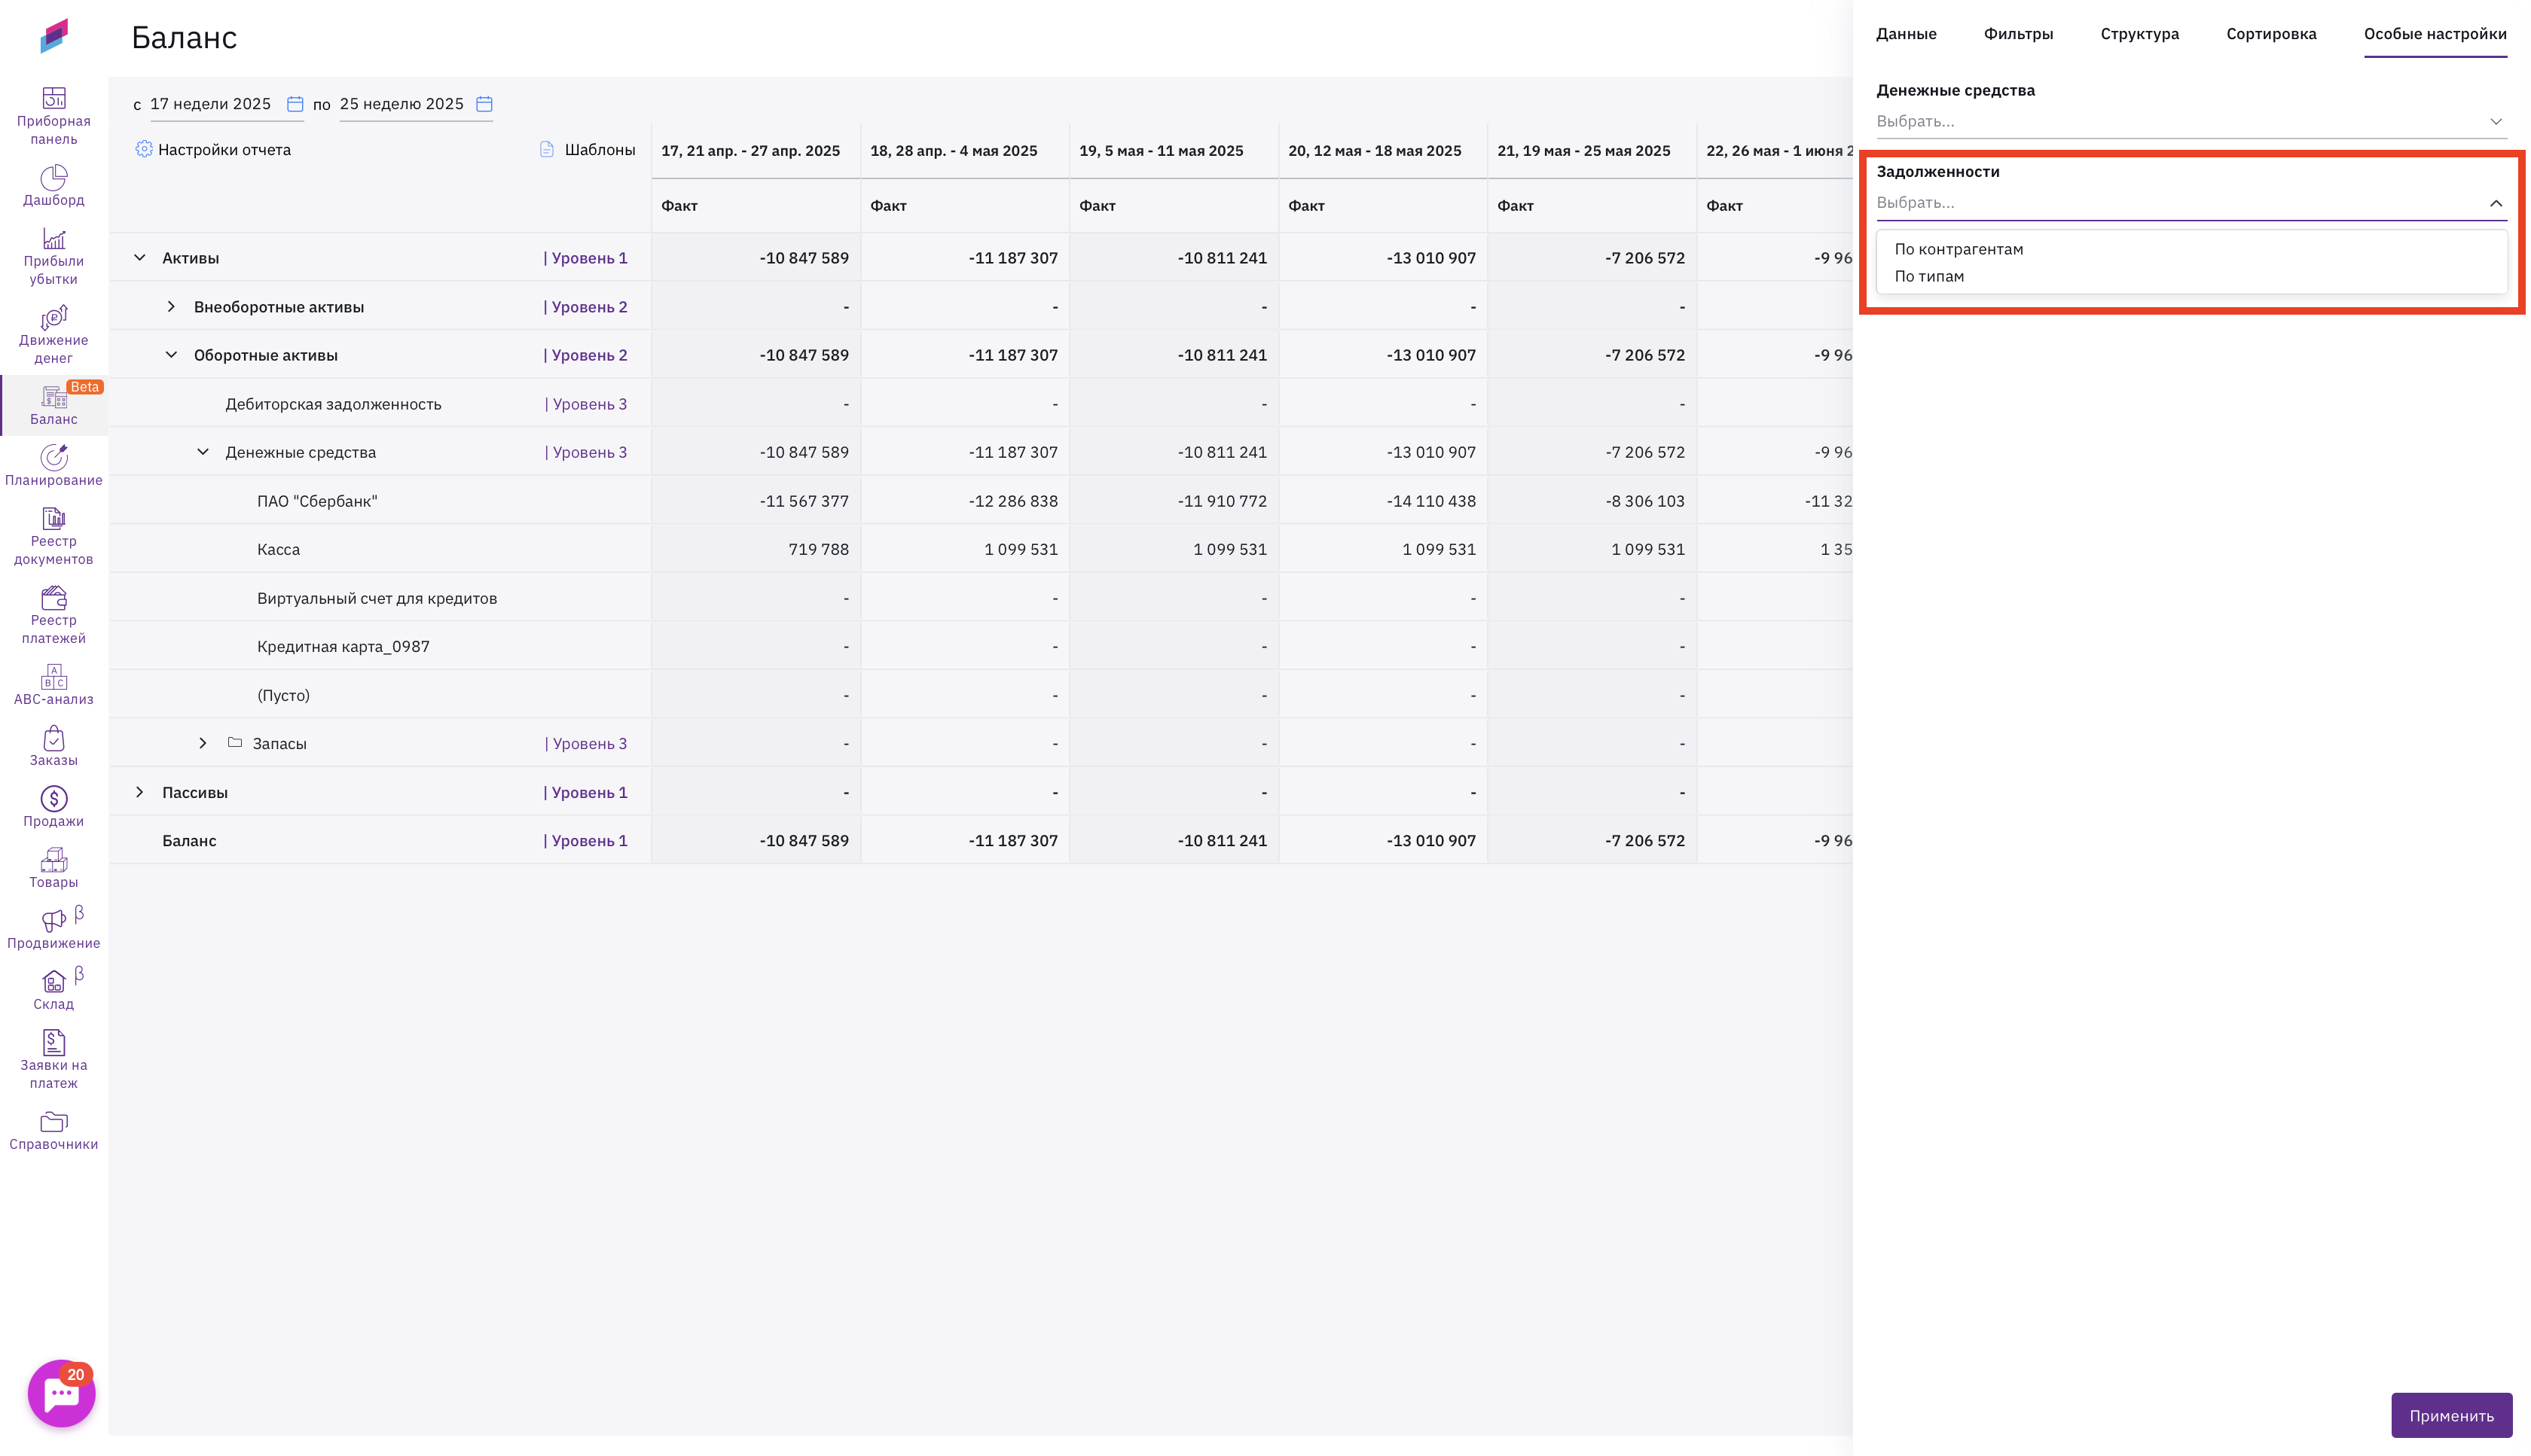This screenshot has width=2531, height=1456.
Task: Select Виртуальный счет для кредитов row
Action: point(377,598)
